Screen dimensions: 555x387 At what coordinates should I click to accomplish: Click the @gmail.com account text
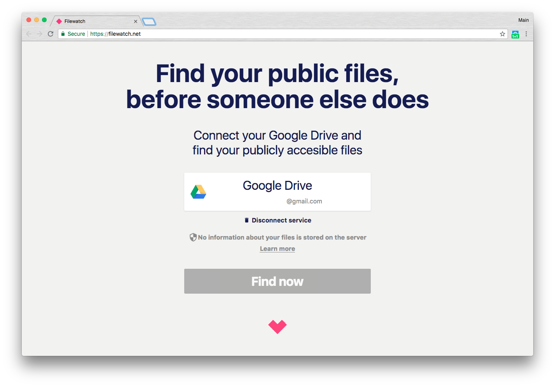click(304, 201)
